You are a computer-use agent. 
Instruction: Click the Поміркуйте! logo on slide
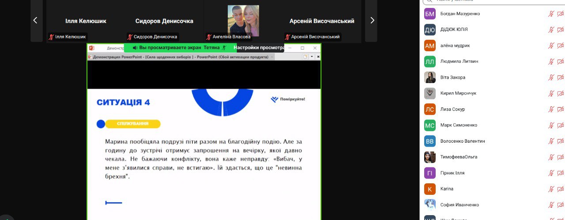coord(288,99)
